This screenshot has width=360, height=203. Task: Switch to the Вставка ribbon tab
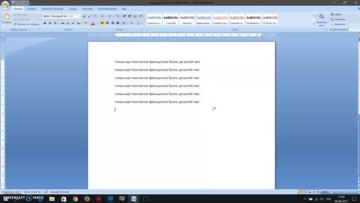(x=32, y=9)
